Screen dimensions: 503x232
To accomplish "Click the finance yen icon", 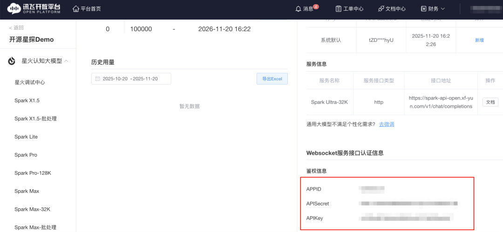I will (423, 9).
